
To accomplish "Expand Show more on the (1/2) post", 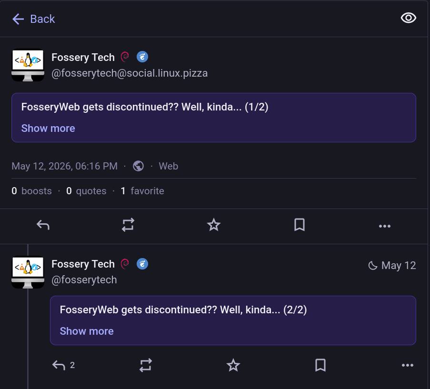I will click(48, 128).
